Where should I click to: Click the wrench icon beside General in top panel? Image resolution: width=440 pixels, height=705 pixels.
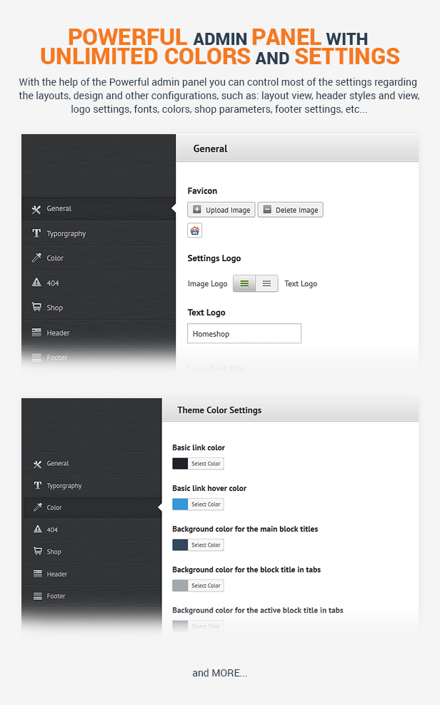[36, 209]
